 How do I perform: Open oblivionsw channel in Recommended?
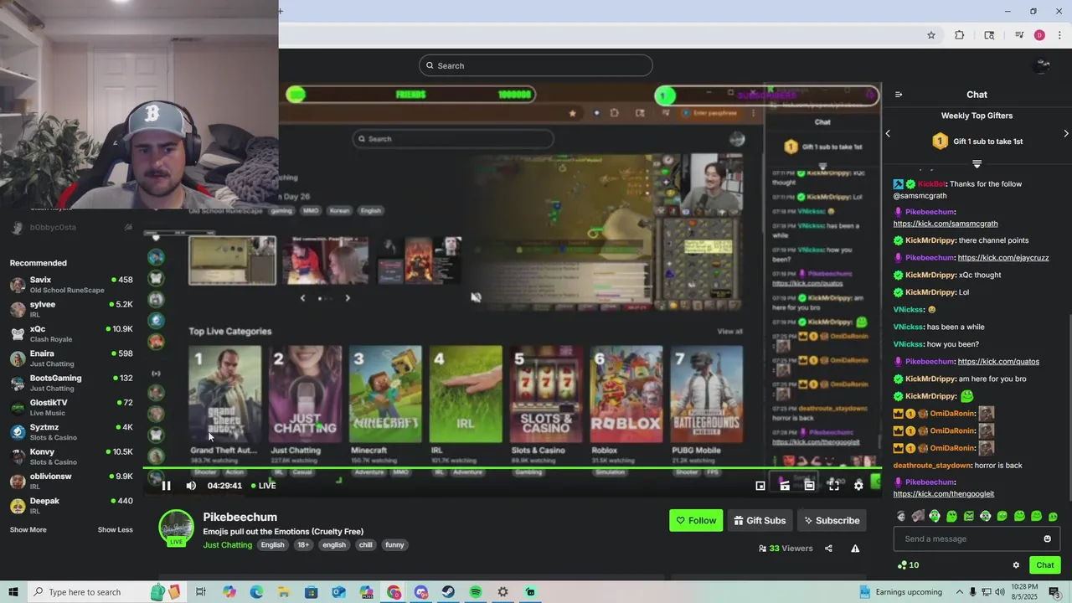71,481
